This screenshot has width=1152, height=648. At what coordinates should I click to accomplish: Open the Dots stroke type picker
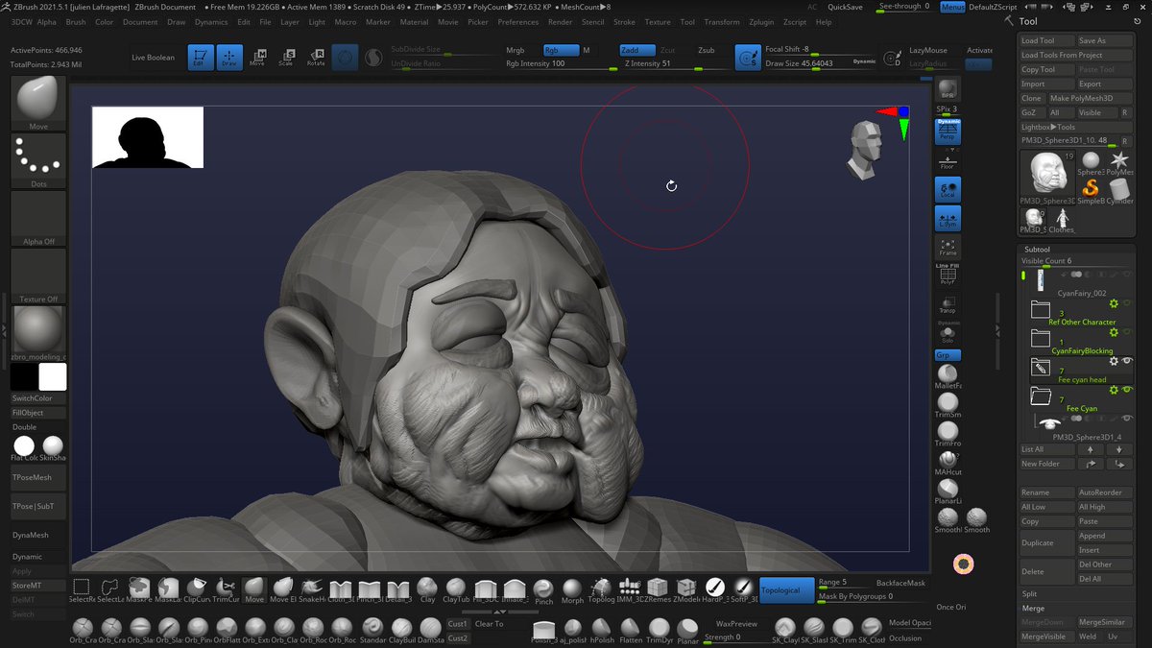tap(38, 161)
